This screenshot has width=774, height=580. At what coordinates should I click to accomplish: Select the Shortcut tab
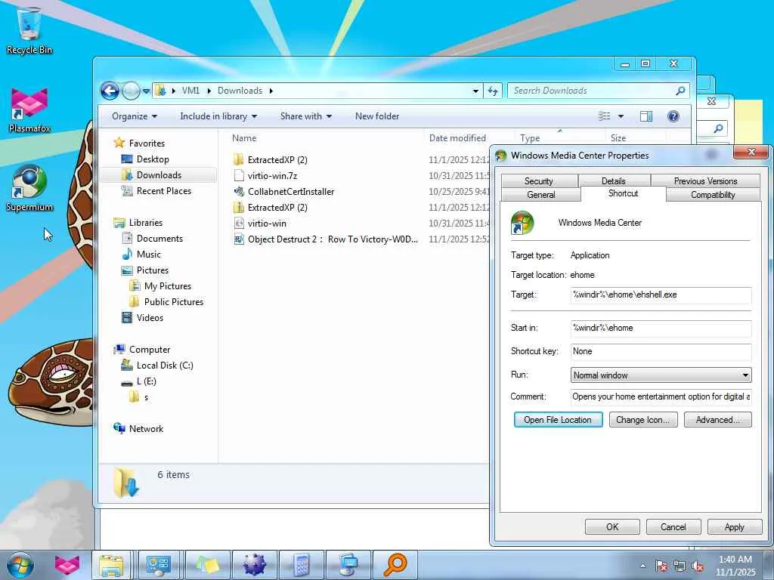(x=623, y=193)
